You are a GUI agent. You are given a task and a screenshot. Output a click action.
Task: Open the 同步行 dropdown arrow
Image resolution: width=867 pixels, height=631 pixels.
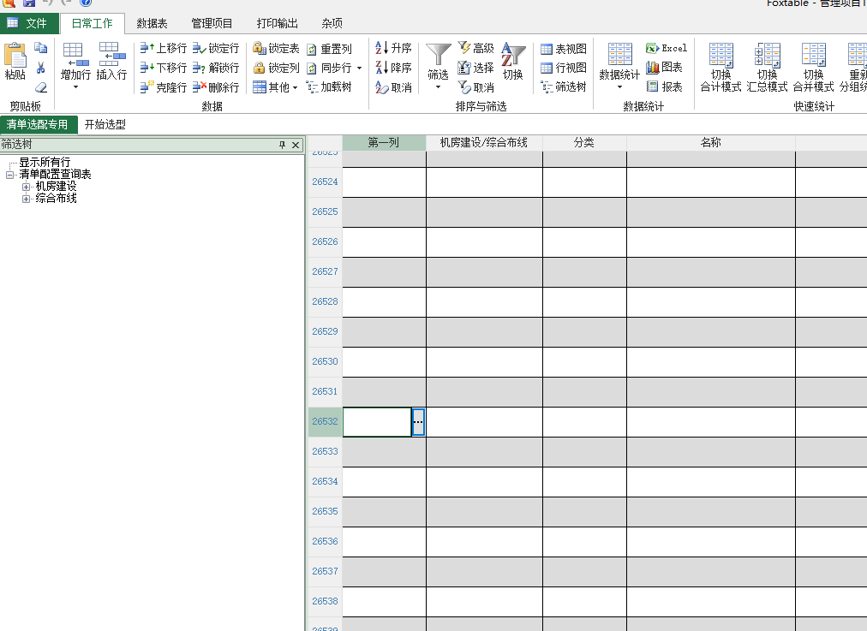(360, 68)
